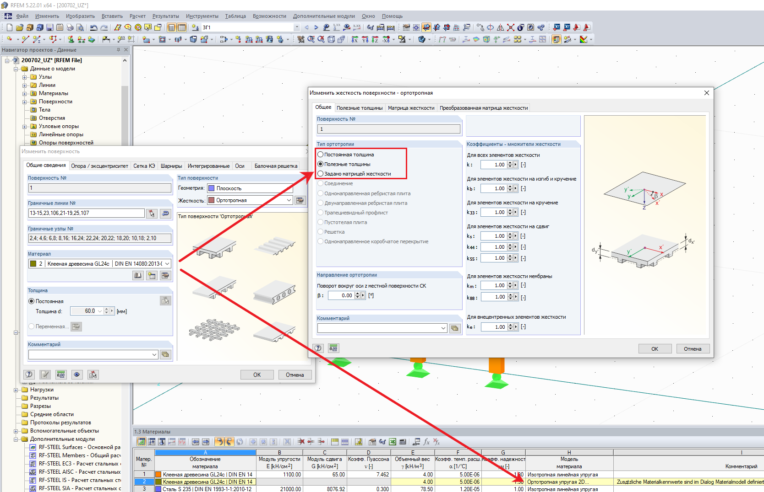
Task: Open help in the orthotropic stiffness dialog
Action: tap(318, 348)
